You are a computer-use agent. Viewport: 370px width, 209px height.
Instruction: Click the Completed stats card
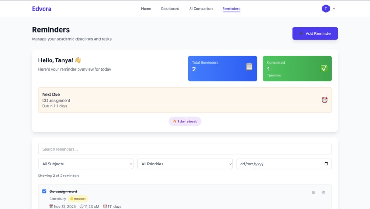(297, 69)
